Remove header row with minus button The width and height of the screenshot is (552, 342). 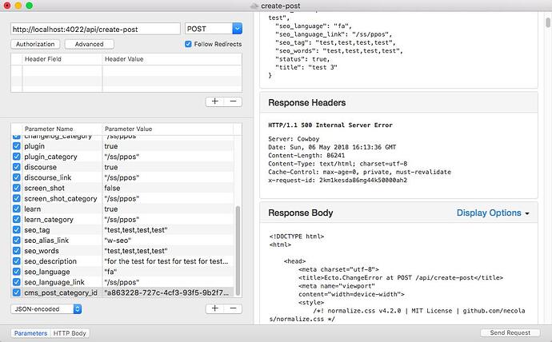233,101
